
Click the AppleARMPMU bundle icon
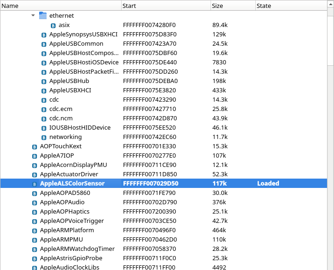tap(34, 240)
